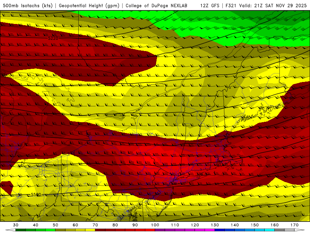The height and width of the screenshot is (232, 310).
Task: Click the left arrow end of the color bar
Action: 10,230
